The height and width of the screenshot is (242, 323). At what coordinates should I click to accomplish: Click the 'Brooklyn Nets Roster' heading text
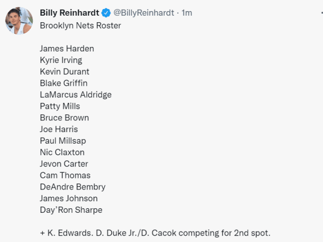coord(80,25)
